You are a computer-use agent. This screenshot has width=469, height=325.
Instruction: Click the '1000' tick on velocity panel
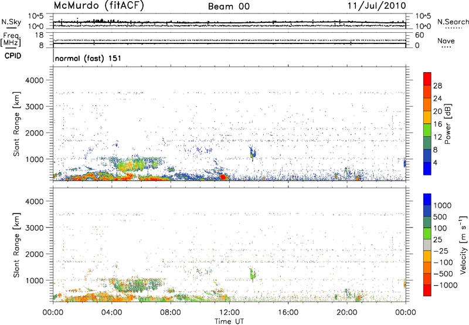[x=35, y=280]
